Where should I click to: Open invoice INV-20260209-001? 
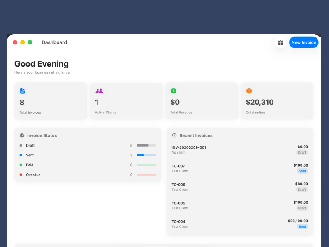pos(239,149)
